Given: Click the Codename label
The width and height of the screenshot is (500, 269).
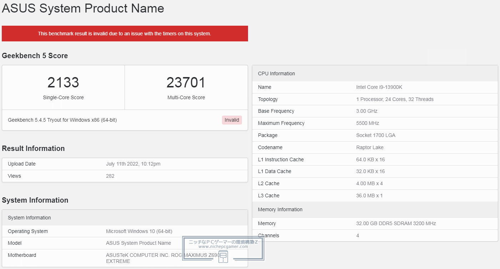Looking at the screenshot, I should click(270, 147).
